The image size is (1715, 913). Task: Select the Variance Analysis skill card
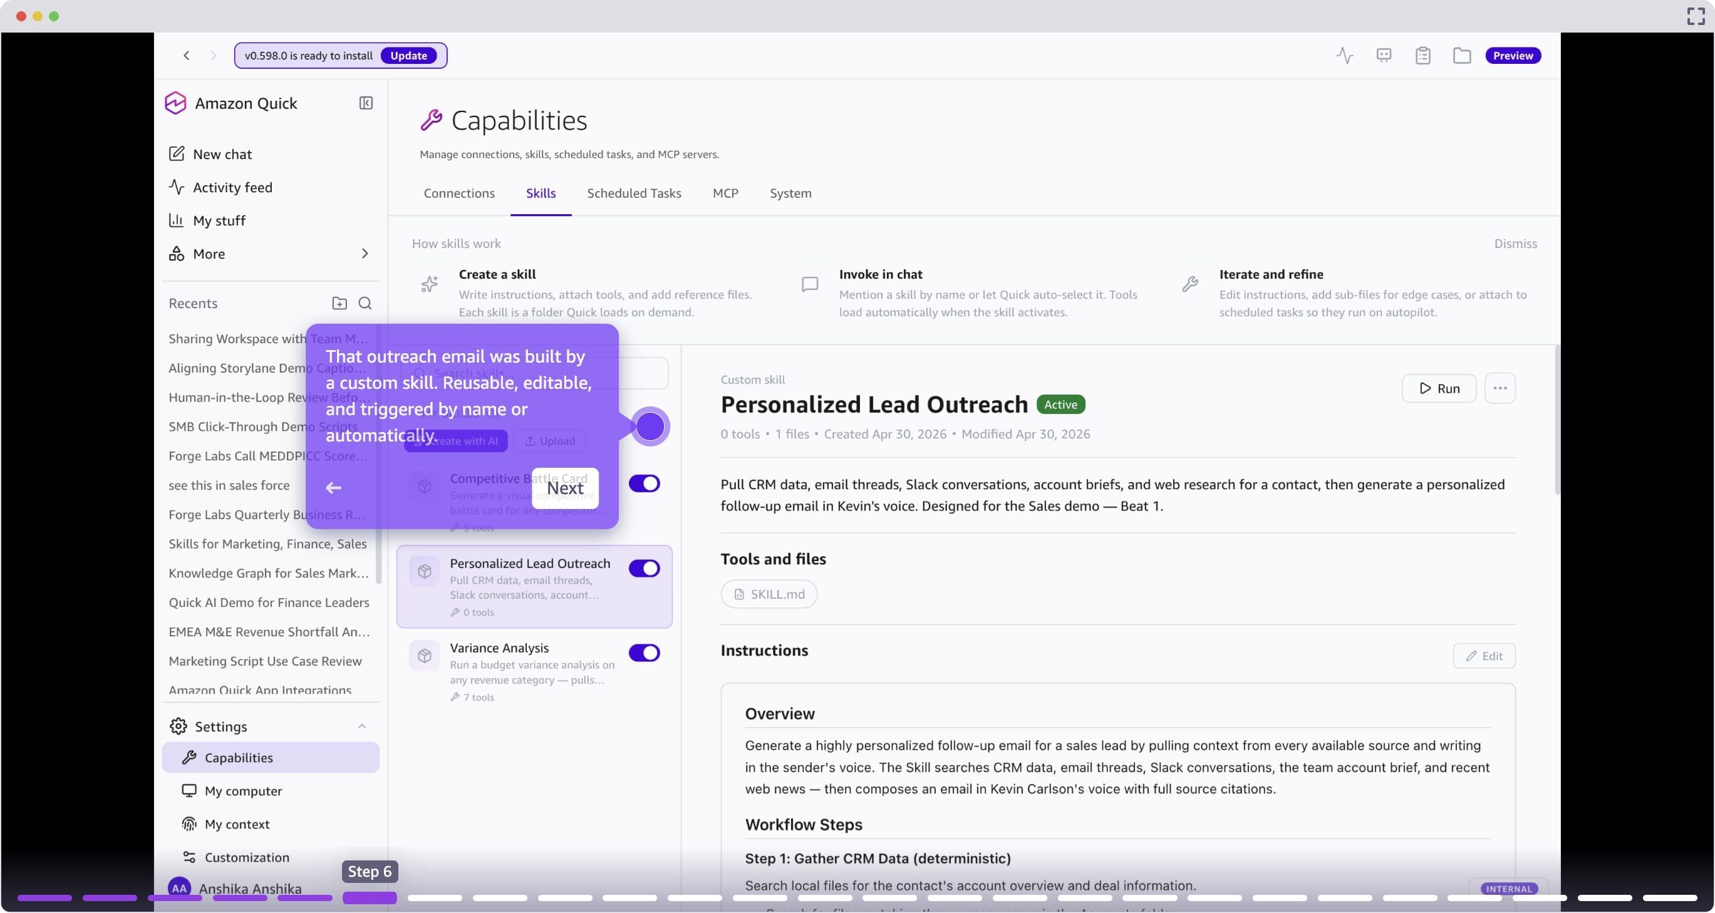(x=534, y=671)
